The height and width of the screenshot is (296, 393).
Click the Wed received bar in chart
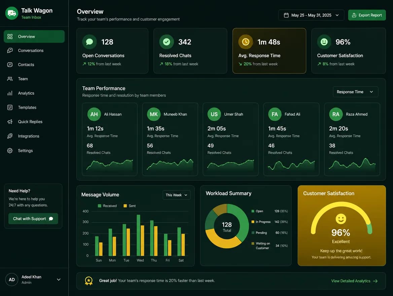(138, 235)
